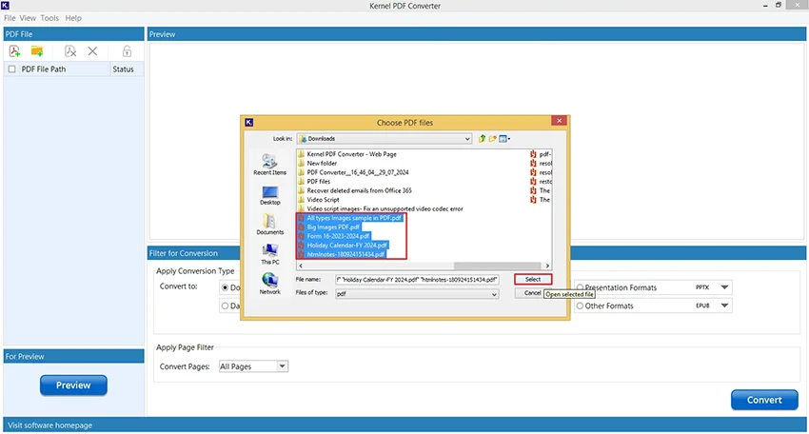The image size is (809, 434).
Task: Select file 'Holiday Calendar-FY 2024.pdf'
Action: click(x=346, y=246)
